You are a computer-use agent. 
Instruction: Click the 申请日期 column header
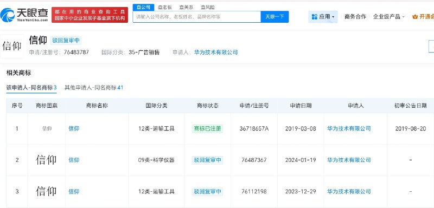click(301, 106)
